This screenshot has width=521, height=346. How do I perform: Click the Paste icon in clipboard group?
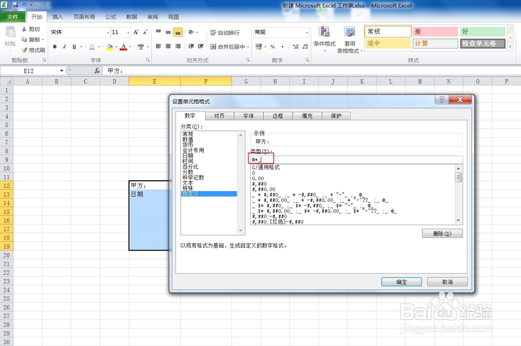[10, 32]
